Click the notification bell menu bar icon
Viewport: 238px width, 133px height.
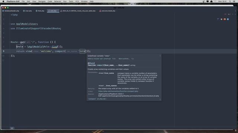(x=212, y=1)
